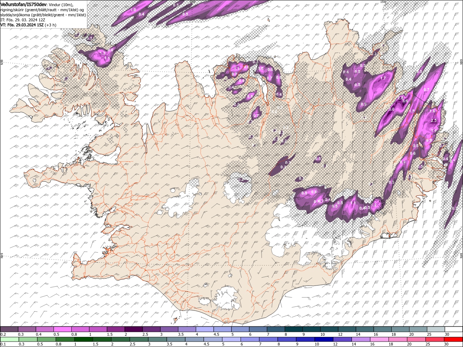This screenshot has height=347, width=463.
Task: Click the teal-gray 14 snow-scale swatch
Action: pyautogui.click(x=364, y=329)
